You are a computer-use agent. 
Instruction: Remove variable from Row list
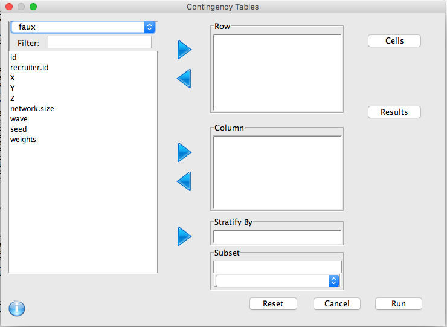point(184,79)
